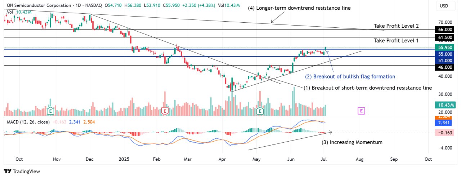Click the 30.000 price scale value
The image size is (461, 178).
[x=445, y=94]
